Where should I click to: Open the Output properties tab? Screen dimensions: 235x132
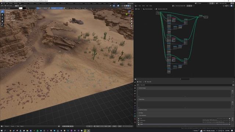135,88
